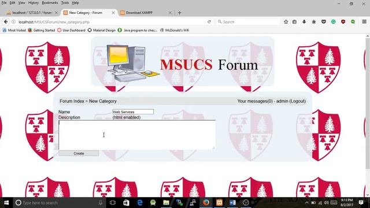Open the Getting Started bookmark
This screenshot has width=370, height=208.
pyautogui.click(x=41, y=30)
